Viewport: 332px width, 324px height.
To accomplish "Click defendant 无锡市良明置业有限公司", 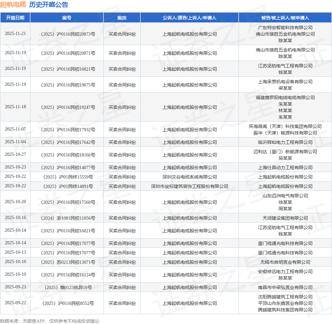I will click(x=285, y=262).
